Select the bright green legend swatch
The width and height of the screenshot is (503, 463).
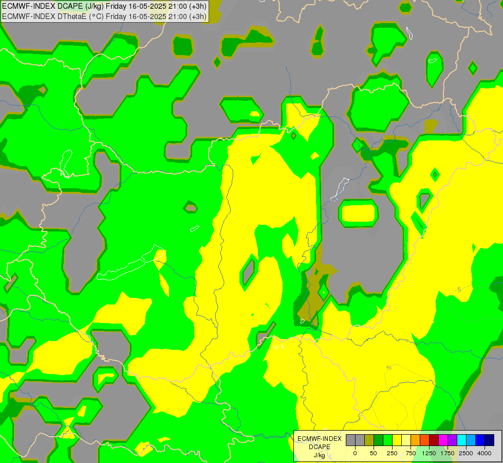[387, 440]
